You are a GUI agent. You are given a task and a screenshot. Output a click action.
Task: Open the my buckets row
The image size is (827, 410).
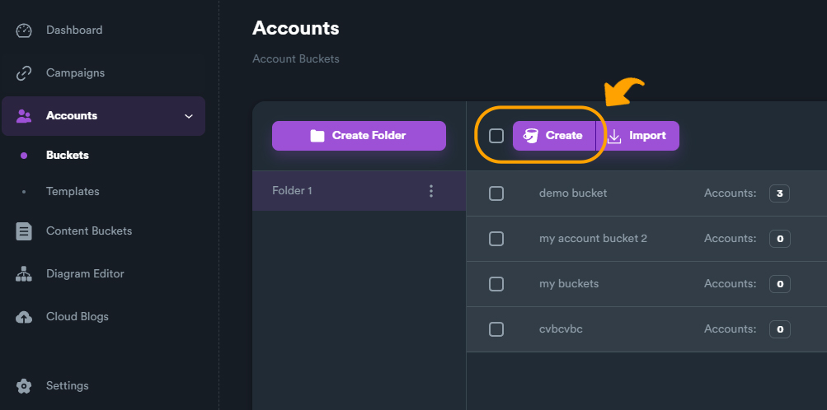coord(569,284)
